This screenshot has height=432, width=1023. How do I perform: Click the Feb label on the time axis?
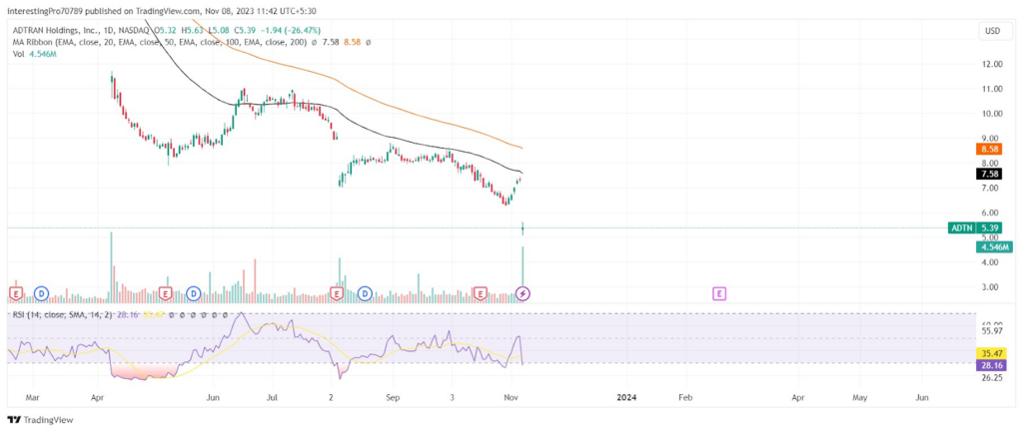[x=685, y=396]
